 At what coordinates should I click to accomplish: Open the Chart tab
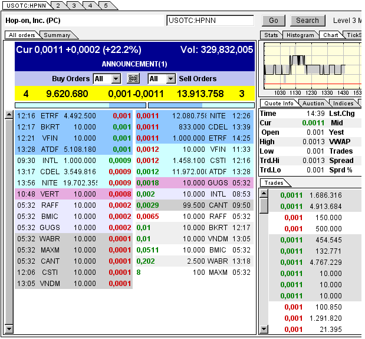pyautogui.click(x=331, y=35)
